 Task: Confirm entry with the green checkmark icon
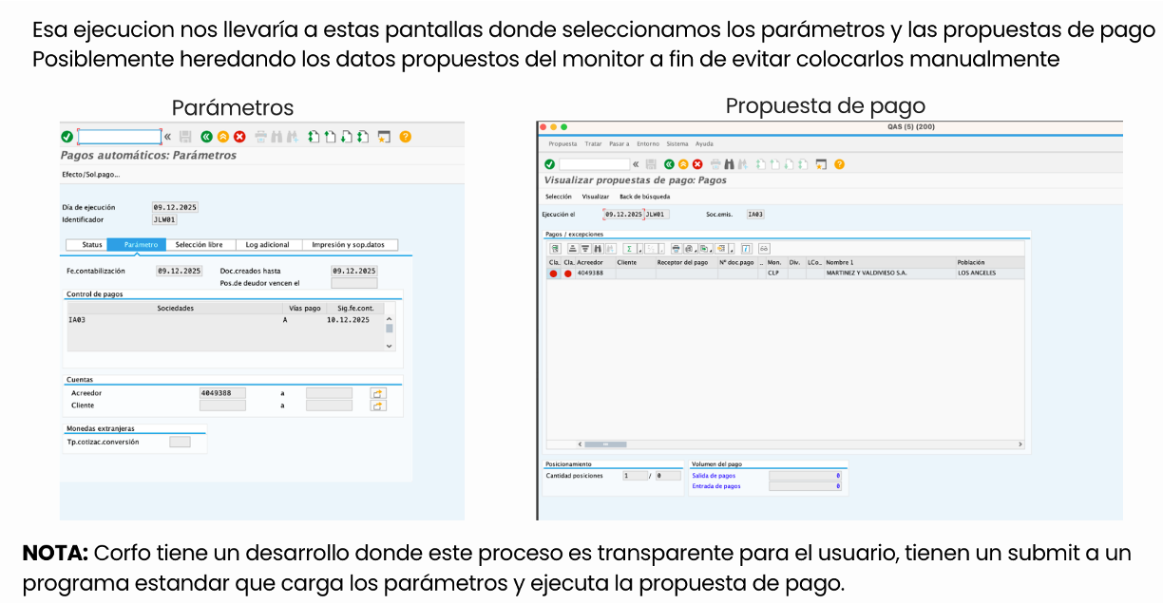[x=66, y=135]
